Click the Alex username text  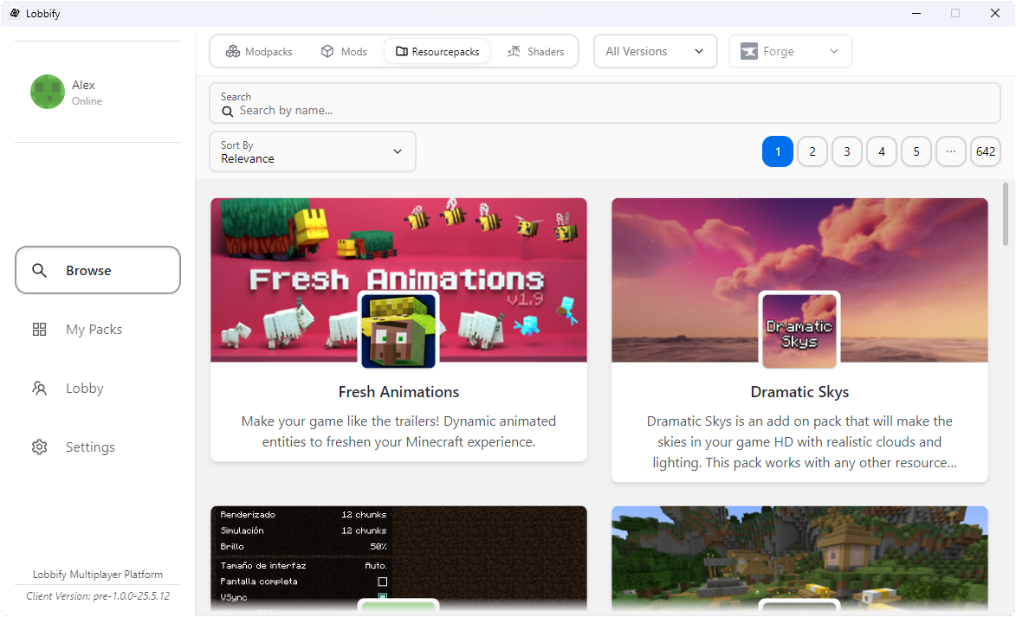click(84, 85)
